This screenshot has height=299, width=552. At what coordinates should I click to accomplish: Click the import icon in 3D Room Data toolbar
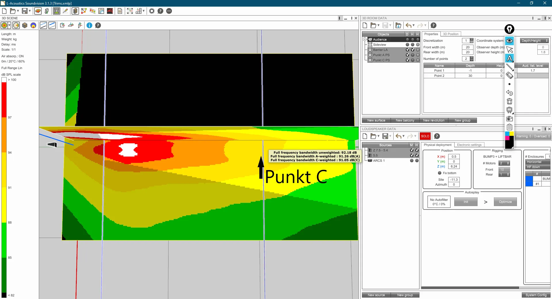pyautogui.click(x=398, y=25)
